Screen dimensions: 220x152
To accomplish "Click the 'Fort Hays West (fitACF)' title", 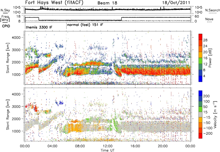I will (x=54, y=2).
